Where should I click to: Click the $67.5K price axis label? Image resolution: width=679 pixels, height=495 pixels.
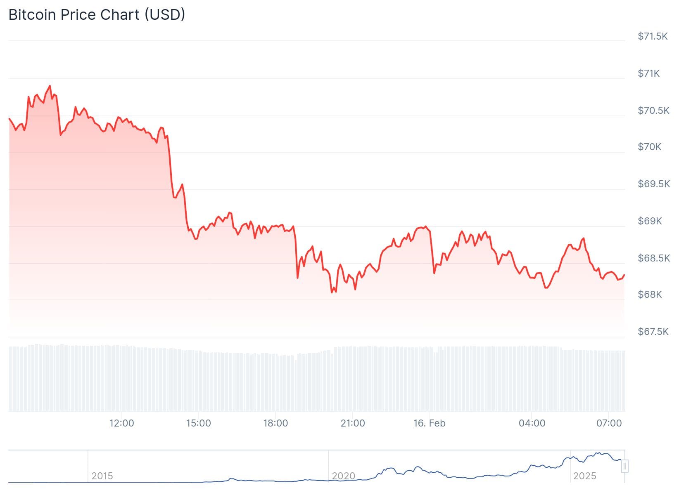point(653,332)
